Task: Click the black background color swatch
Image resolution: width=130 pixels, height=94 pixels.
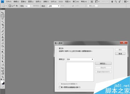Action: click(3, 83)
